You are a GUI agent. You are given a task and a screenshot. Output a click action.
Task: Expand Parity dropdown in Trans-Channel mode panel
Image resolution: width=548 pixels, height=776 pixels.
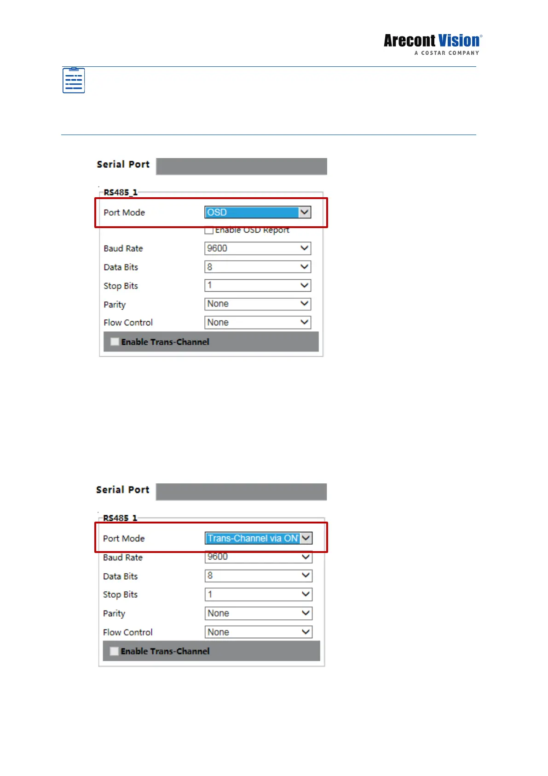pos(258,613)
